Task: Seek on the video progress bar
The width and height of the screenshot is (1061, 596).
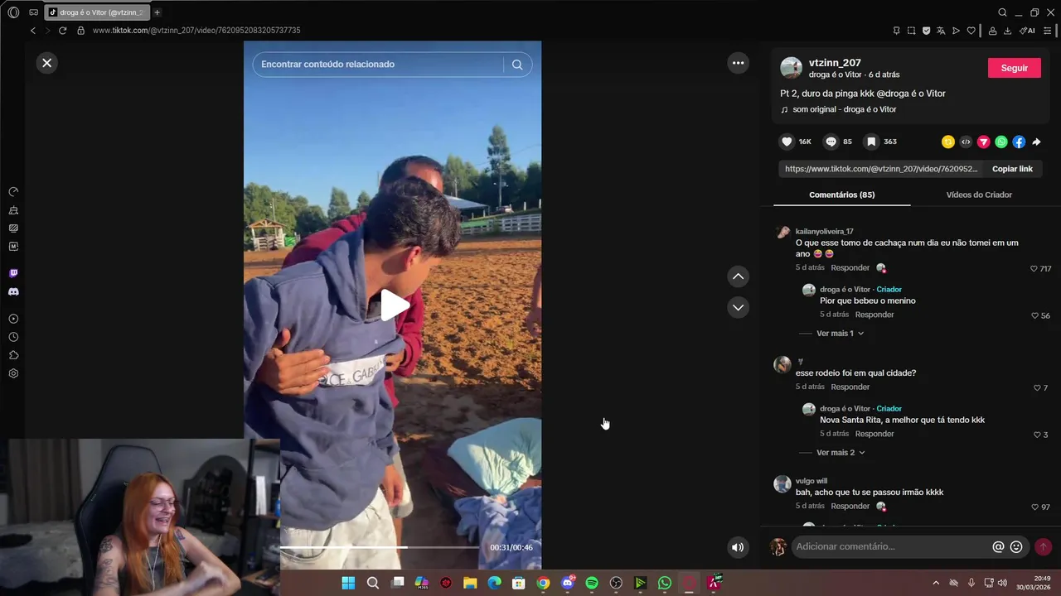Action: click(380, 547)
